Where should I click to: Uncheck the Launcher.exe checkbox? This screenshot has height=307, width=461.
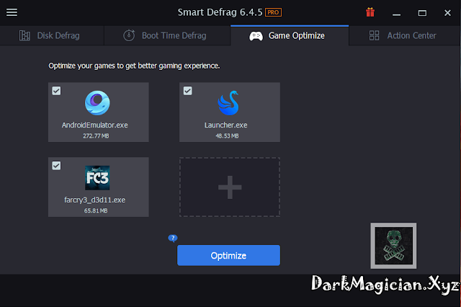187,91
